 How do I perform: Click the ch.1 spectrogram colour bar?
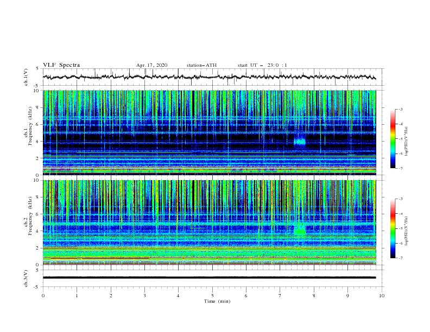(393, 139)
